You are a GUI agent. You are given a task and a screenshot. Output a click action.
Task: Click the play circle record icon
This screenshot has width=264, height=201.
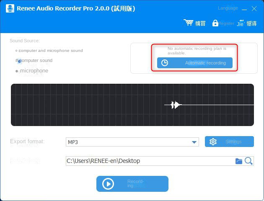coord(108,184)
